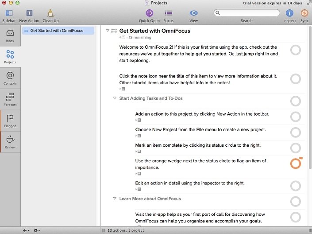
Task: Open note for 'Edit an action in detail' item
Action: tap(138, 189)
